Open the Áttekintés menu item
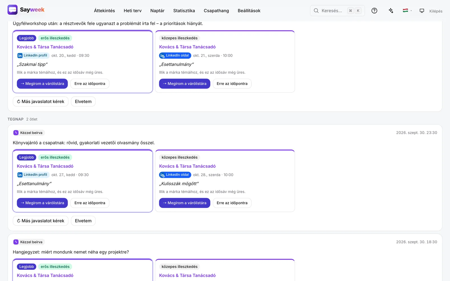This screenshot has height=281, width=450. coord(104,11)
